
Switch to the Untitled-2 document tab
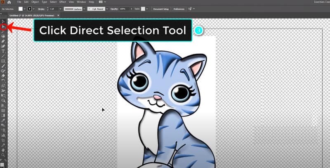pyautogui.click(x=32, y=15)
